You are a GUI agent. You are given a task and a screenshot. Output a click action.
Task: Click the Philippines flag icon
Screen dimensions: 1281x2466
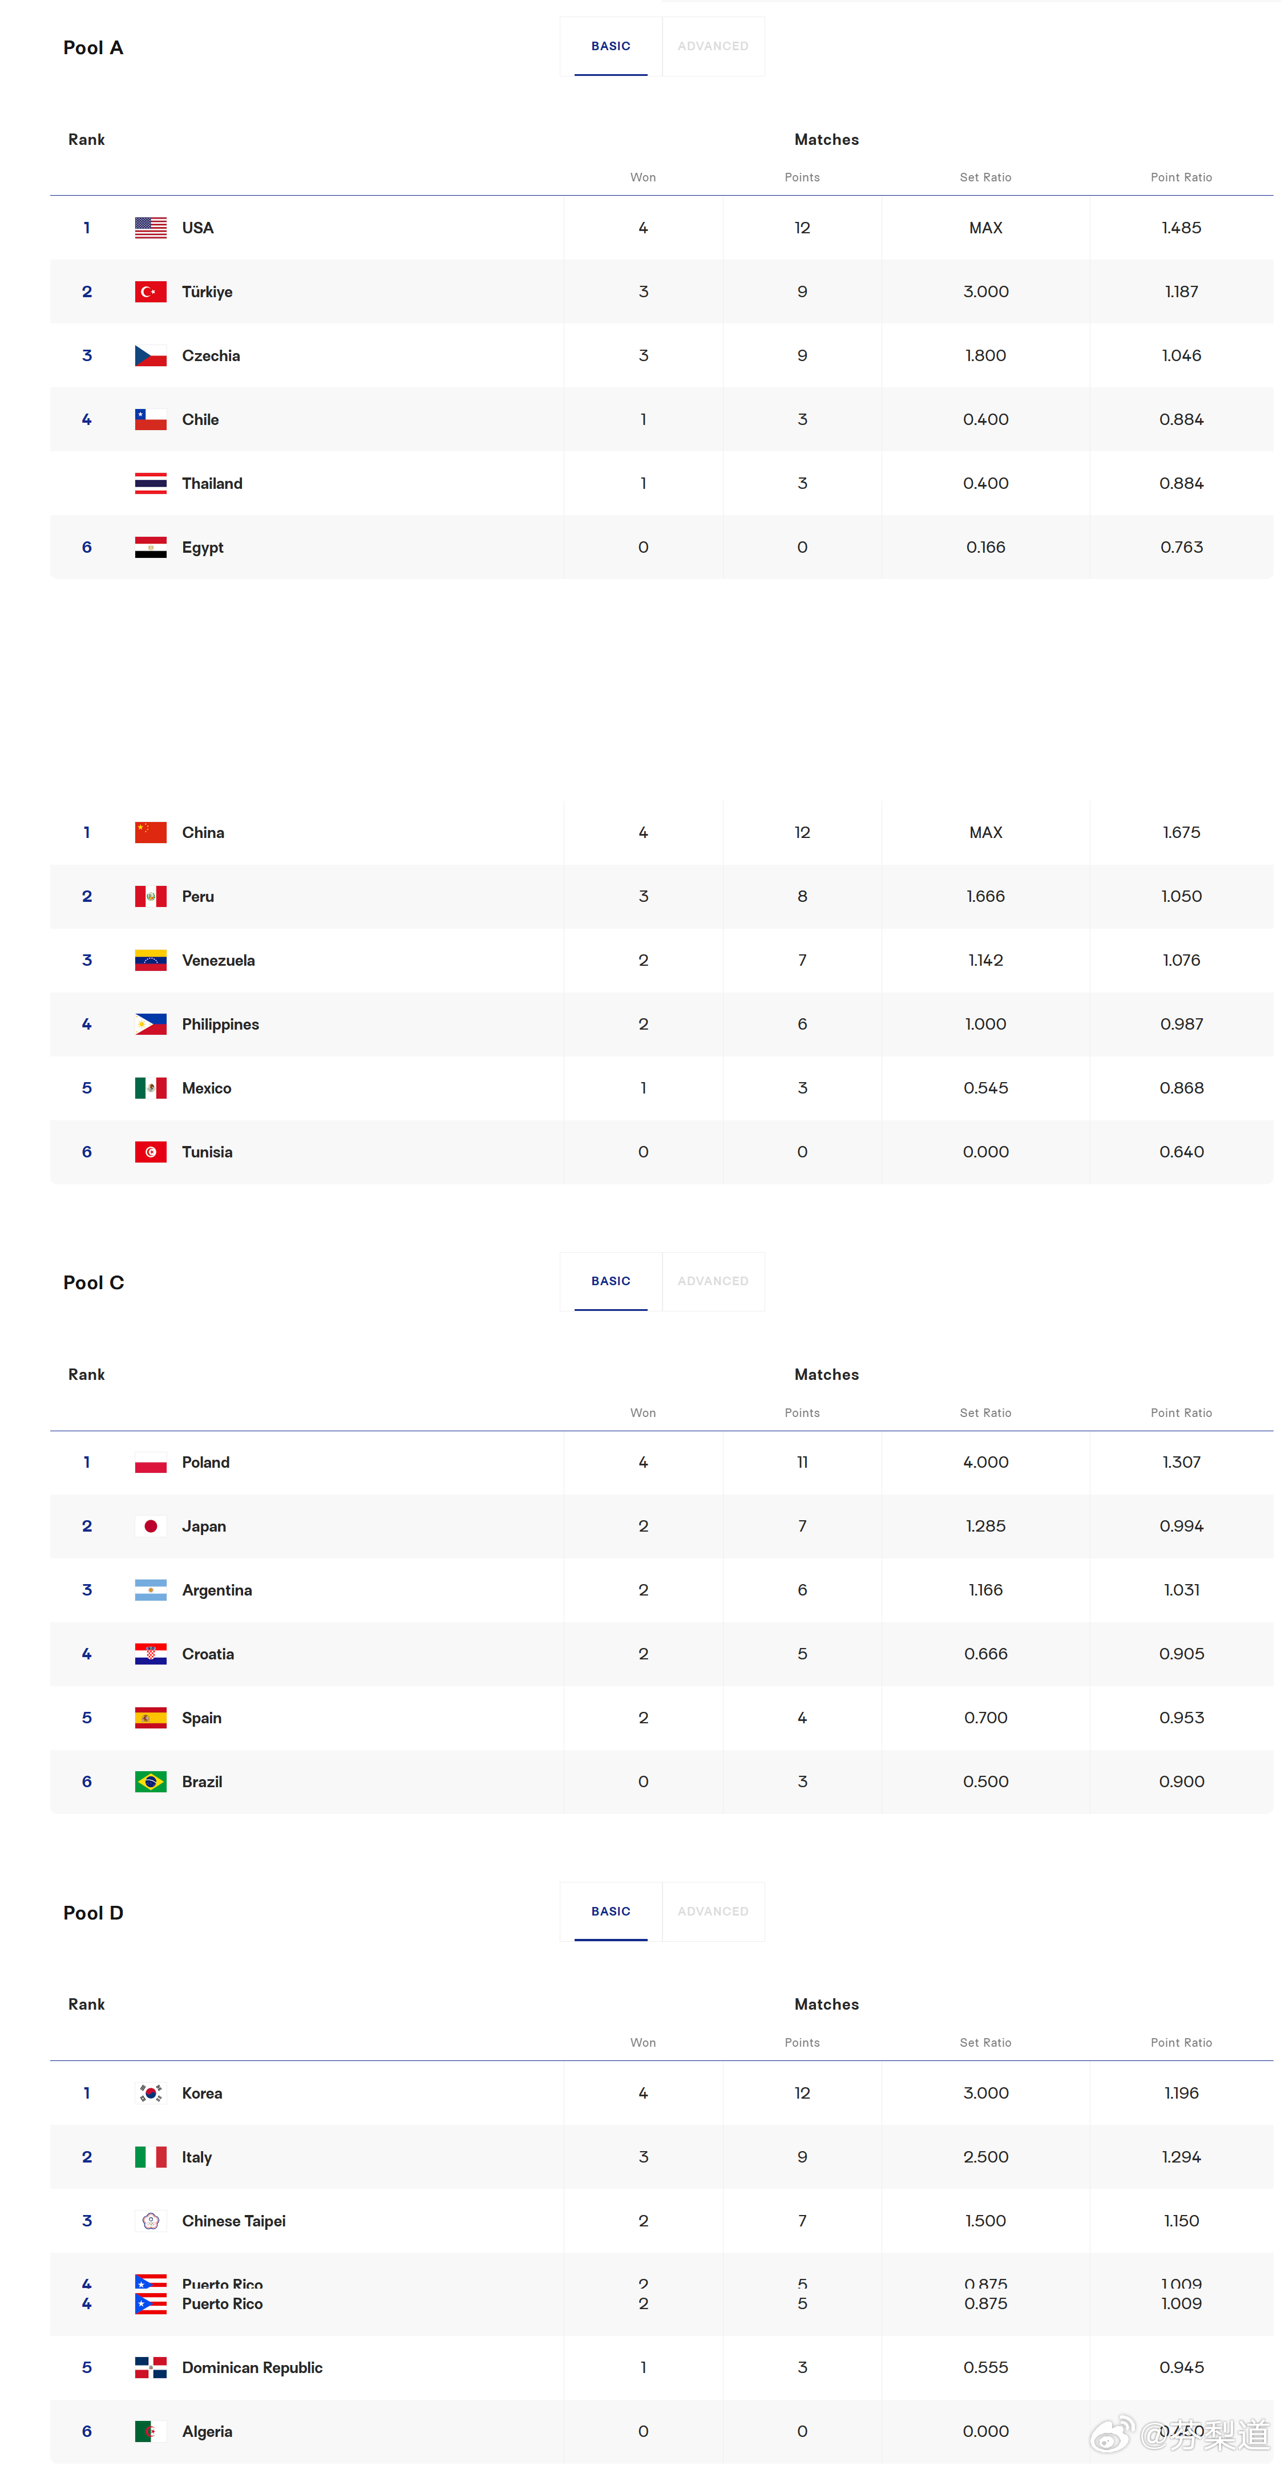pyautogui.click(x=150, y=1025)
